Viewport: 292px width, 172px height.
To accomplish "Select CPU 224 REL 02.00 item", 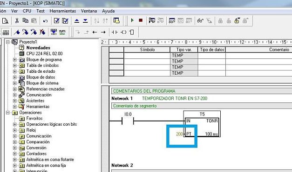I will [44, 54].
